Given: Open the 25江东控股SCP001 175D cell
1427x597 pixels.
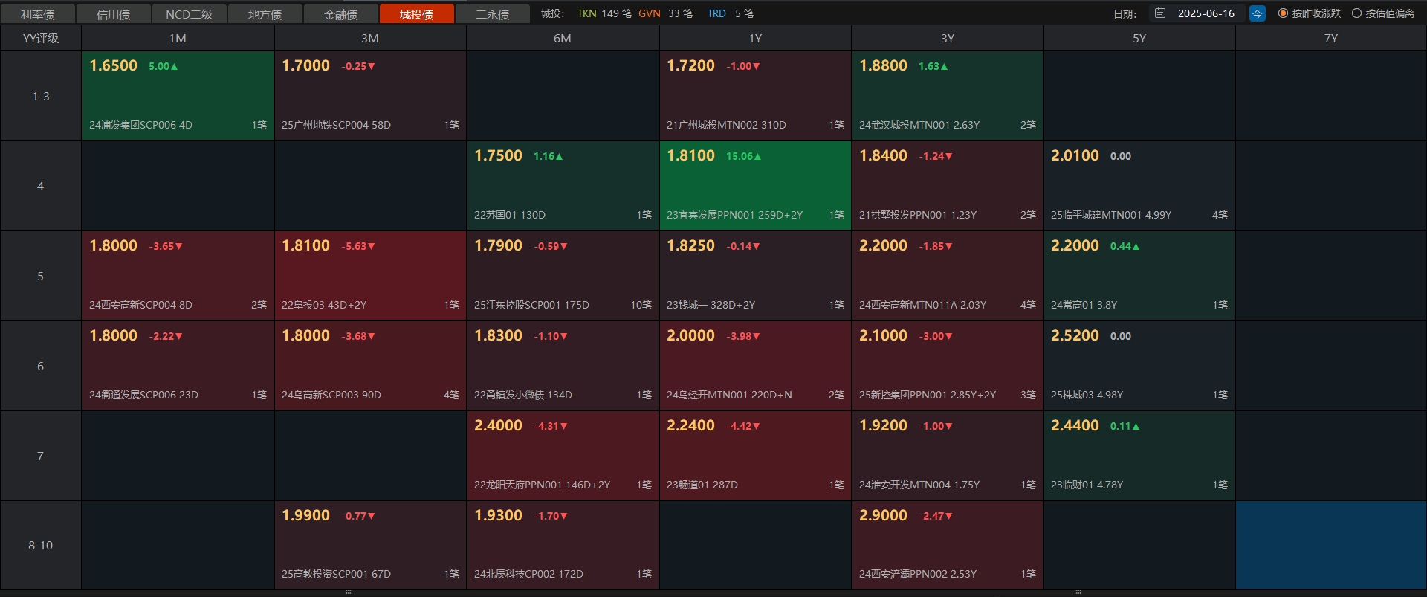Looking at the screenshot, I should (563, 276).
